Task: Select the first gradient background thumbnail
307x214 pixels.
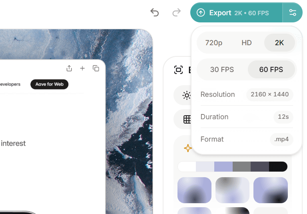Action: (x=194, y=190)
